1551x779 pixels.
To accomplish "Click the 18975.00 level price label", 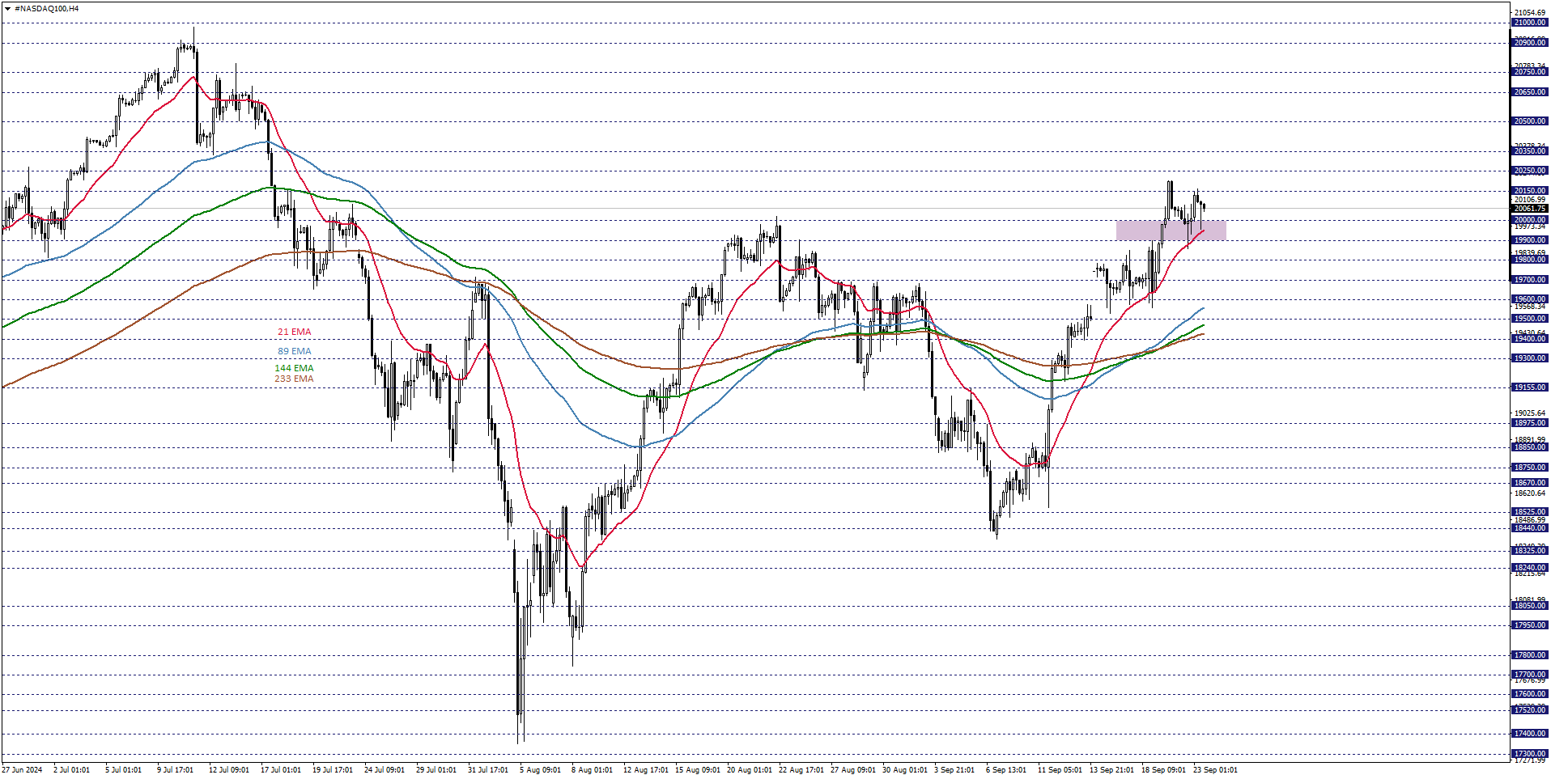I will pos(1530,423).
